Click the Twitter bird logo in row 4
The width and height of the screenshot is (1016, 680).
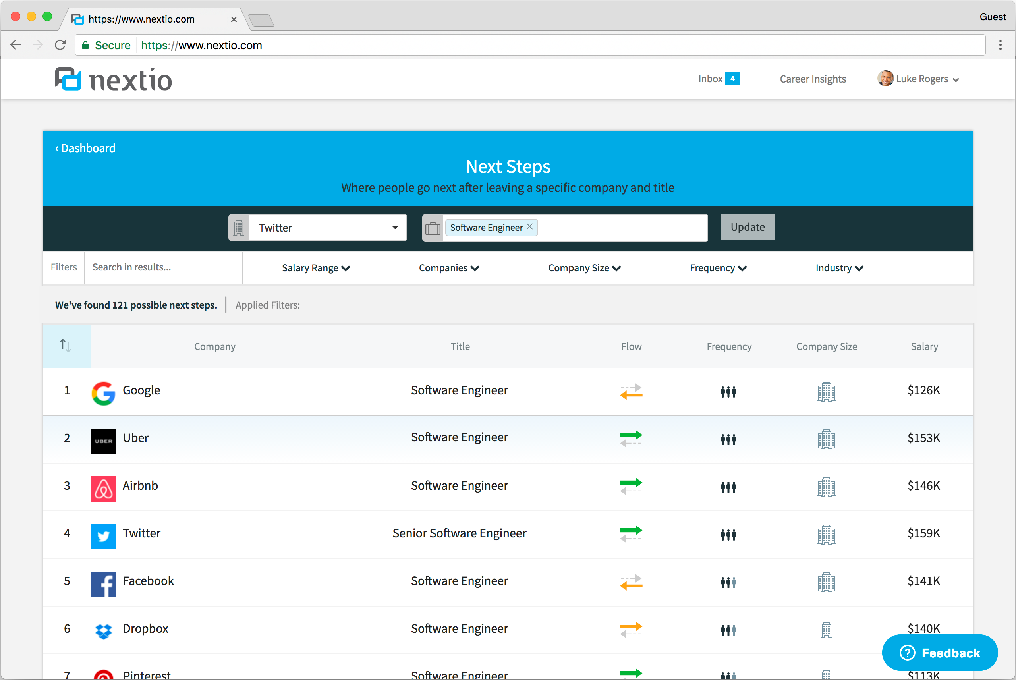[103, 537]
